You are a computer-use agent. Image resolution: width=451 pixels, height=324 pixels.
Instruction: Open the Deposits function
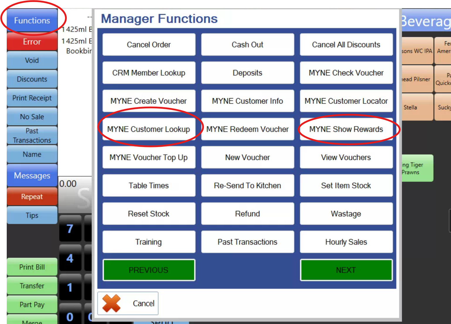(x=248, y=73)
